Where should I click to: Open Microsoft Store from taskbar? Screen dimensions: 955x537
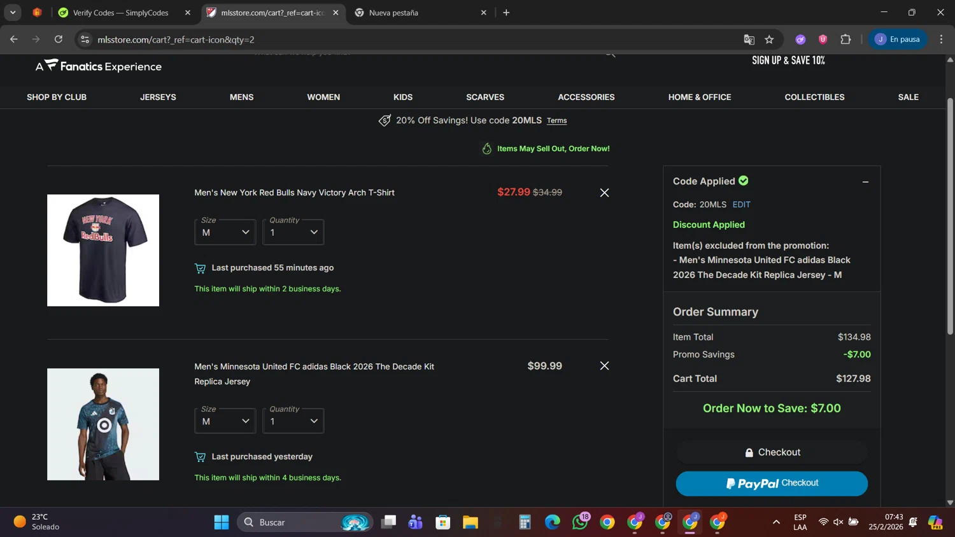point(443,522)
